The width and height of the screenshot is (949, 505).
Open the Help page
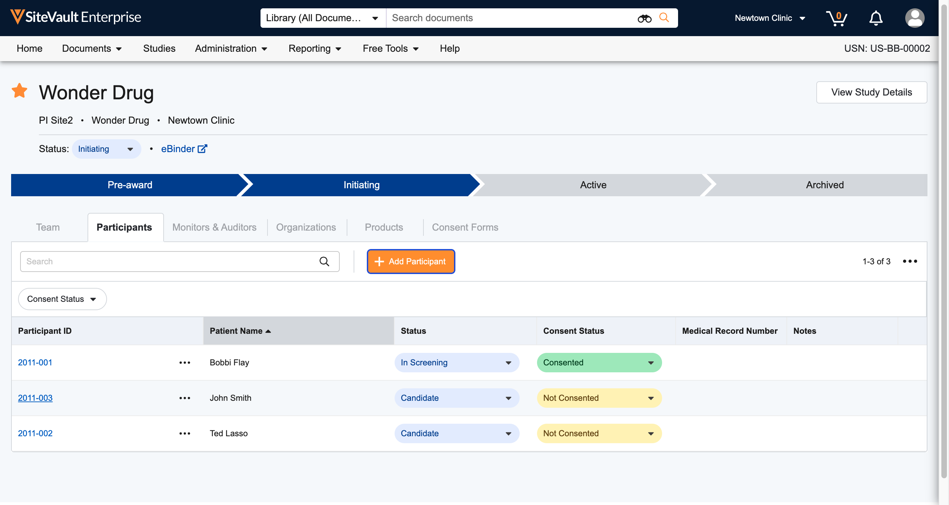tap(449, 49)
